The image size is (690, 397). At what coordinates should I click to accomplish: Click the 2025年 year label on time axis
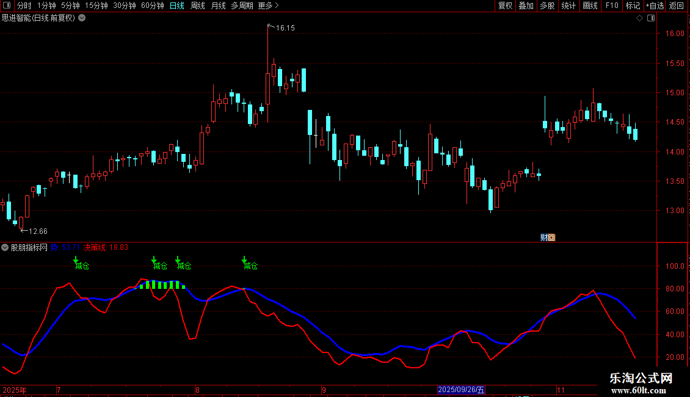(x=15, y=390)
